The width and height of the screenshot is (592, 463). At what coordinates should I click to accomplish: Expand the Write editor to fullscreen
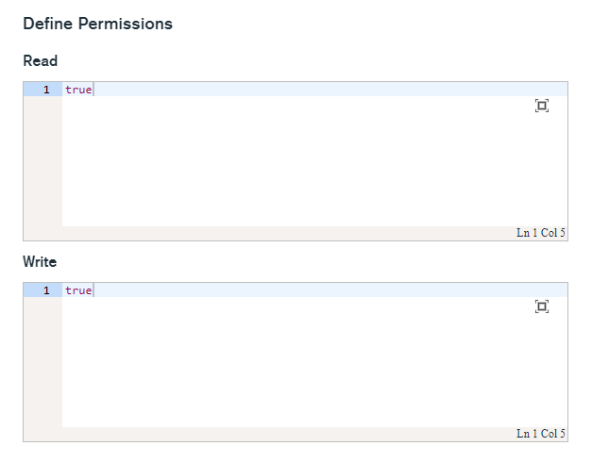tap(542, 306)
